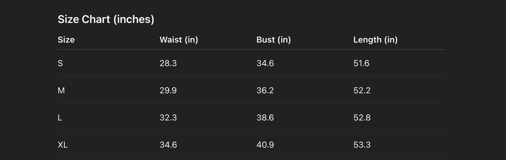This screenshot has height=160, width=506.
Task: Click waist value 29.9 in M row
Action: (168, 91)
